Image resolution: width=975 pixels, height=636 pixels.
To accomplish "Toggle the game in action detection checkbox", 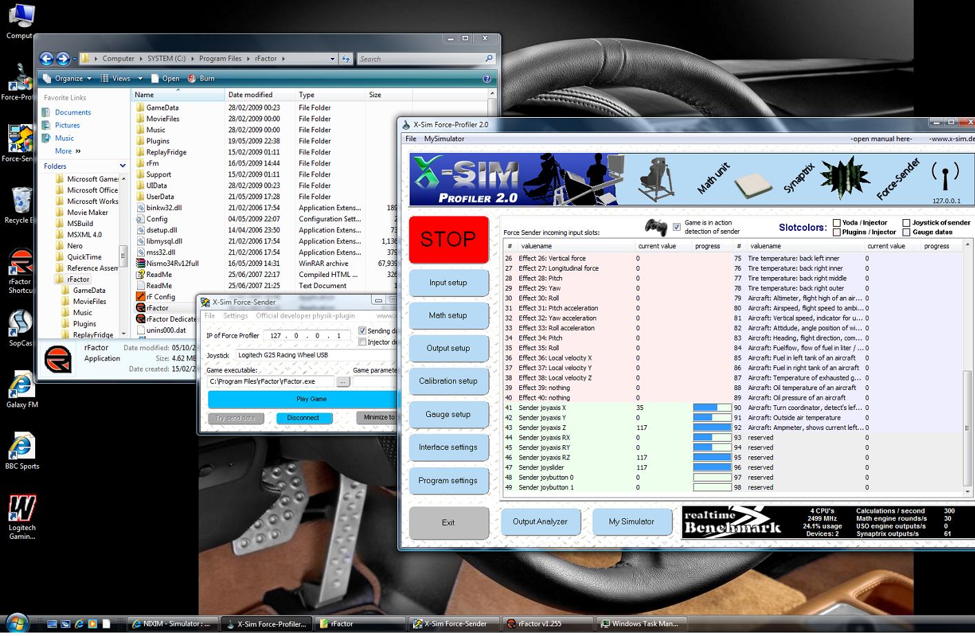I will point(676,225).
